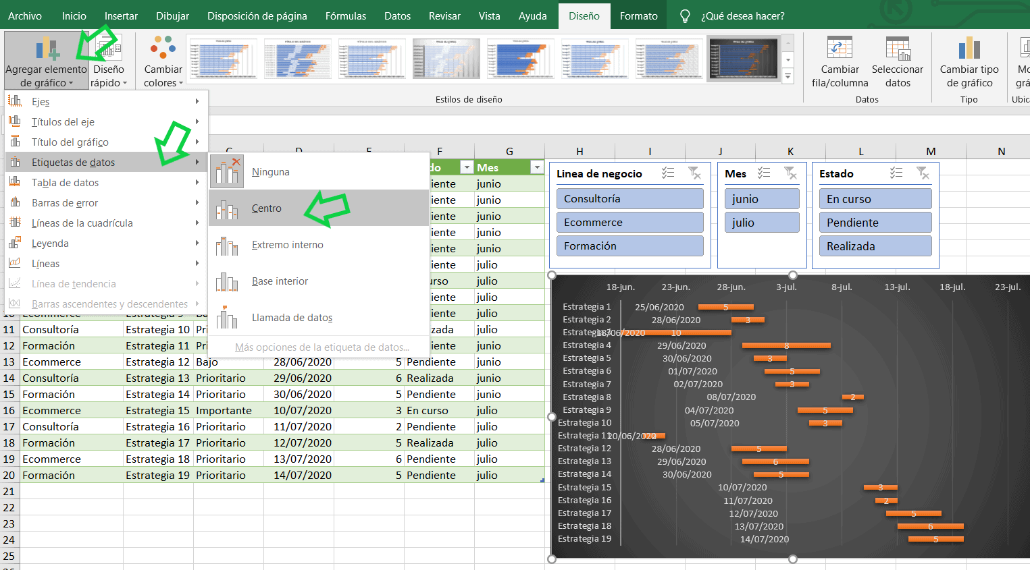Select the orange bar for Estrategia 4

[x=786, y=345]
